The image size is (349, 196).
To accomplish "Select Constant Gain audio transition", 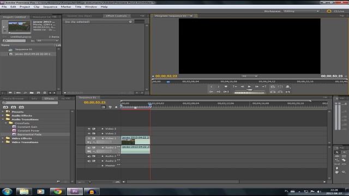I will (x=27, y=127).
